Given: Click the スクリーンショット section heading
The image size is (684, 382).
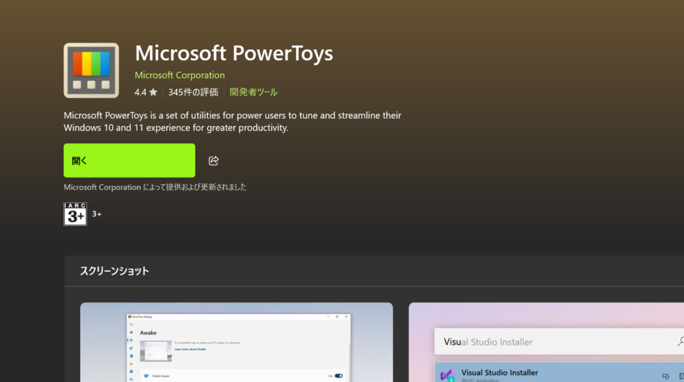Looking at the screenshot, I should click(x=114, y=271).
